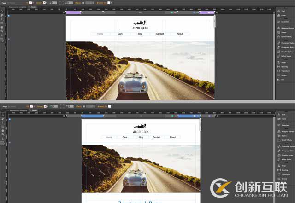Switch to the Home tab in upper window
This screenshot has height=203, width=295.
pyautogui.click(x=33, y=7)
